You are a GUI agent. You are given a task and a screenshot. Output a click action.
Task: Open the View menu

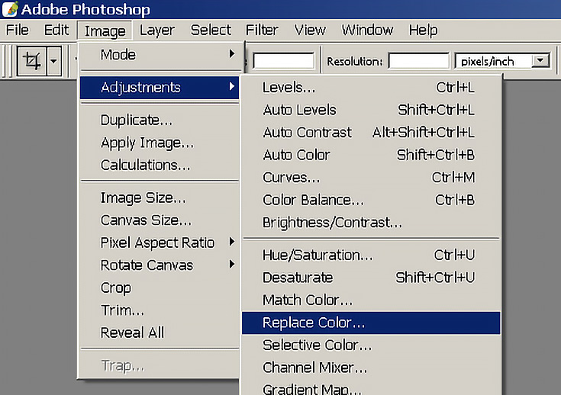[310, 30]
